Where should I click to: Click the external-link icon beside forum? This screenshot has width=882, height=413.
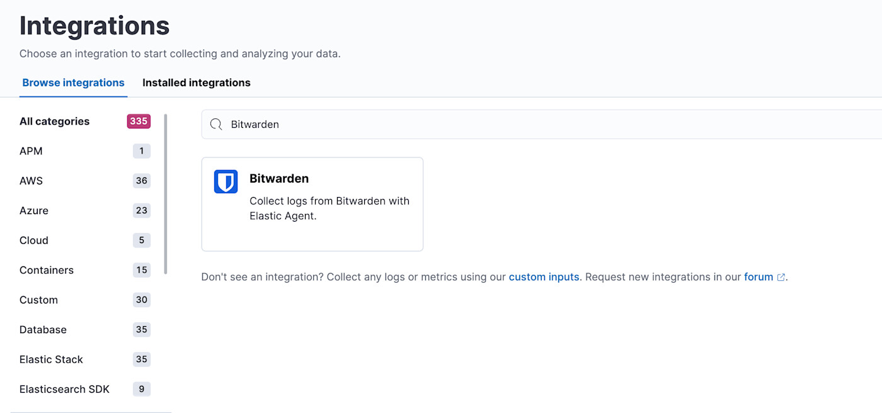click(781, 276)
